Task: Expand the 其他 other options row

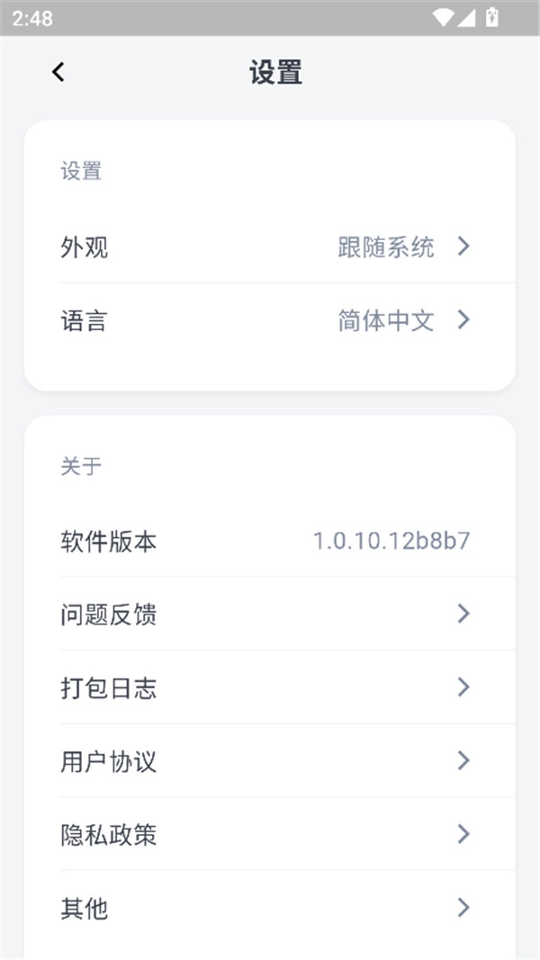Action: pyautogui.click(x=464, y=907)
